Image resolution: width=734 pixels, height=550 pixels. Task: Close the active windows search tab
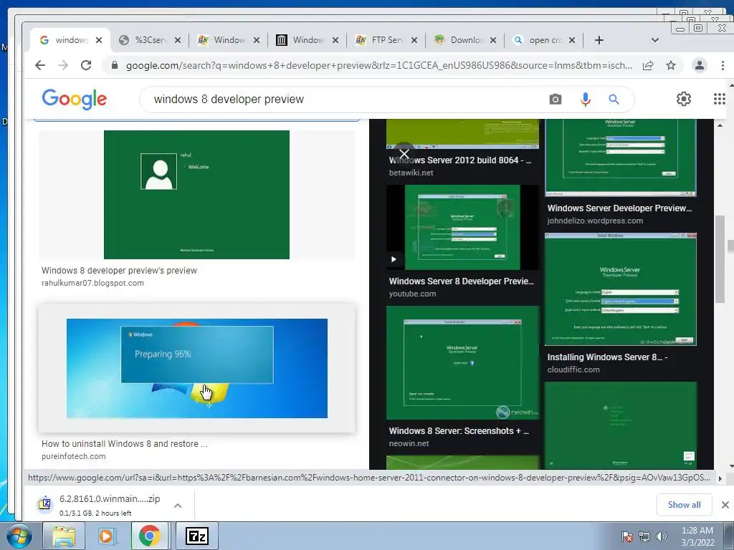(99, 40)
